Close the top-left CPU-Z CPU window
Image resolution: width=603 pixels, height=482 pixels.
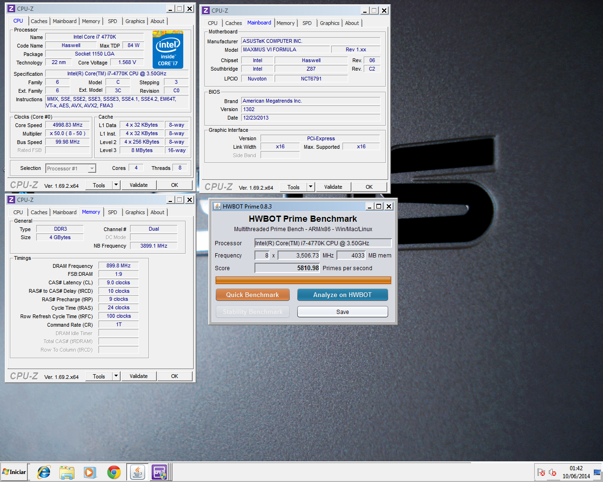pos(189,8)
